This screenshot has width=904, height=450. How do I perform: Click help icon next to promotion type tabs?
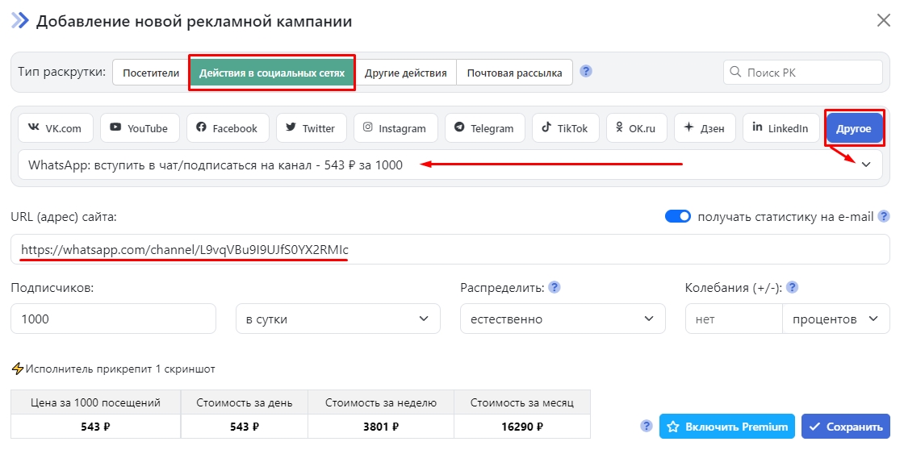pyautogui.click(x=586, y=71)
